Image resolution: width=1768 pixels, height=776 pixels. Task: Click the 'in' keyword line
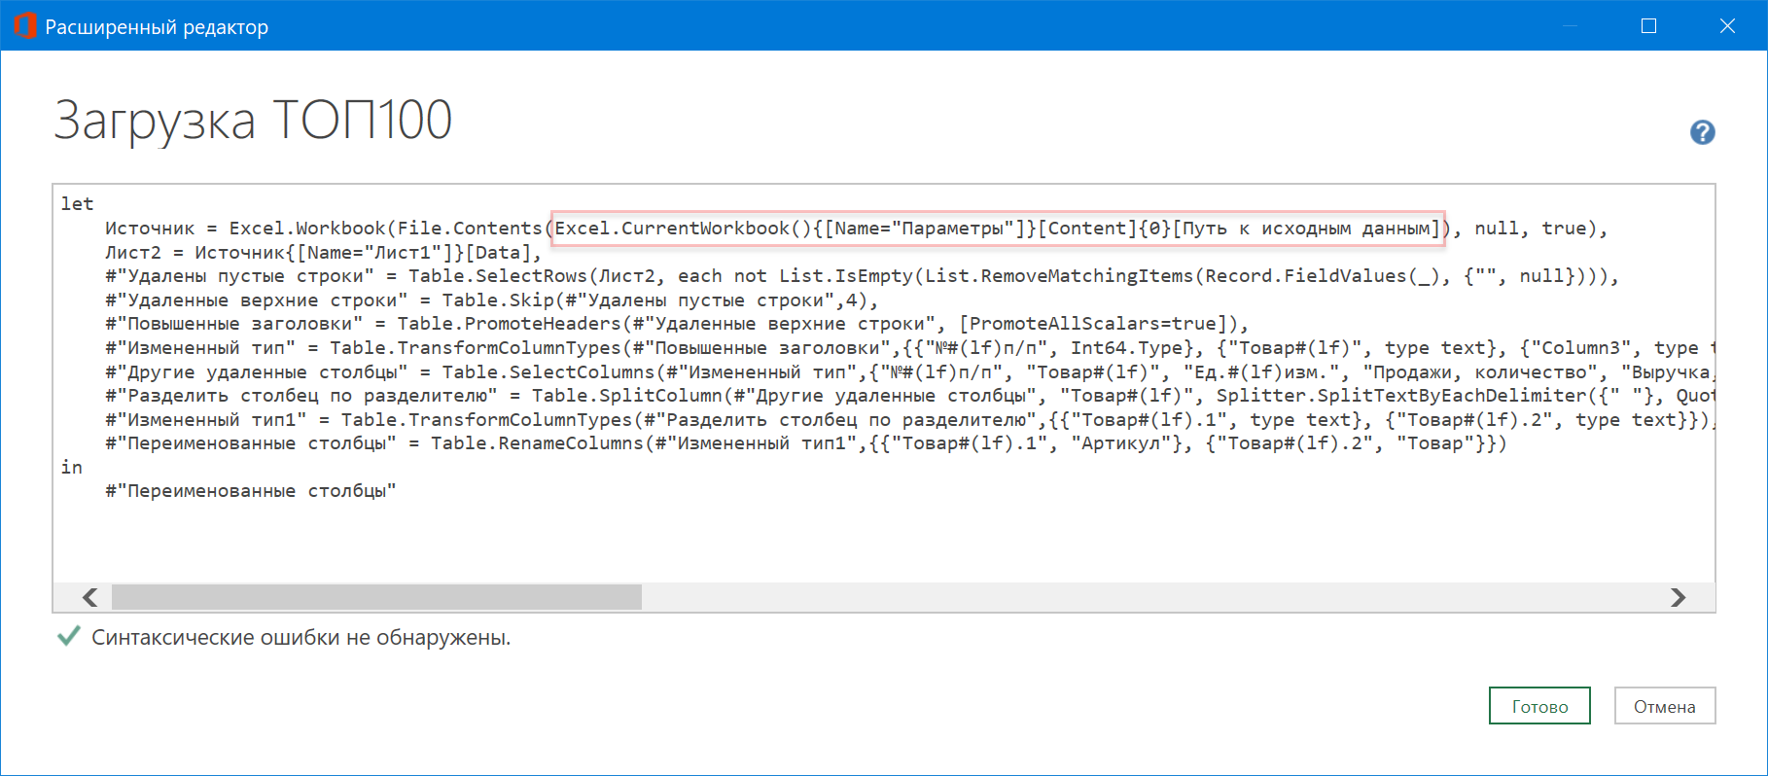[x=72, y=468]
